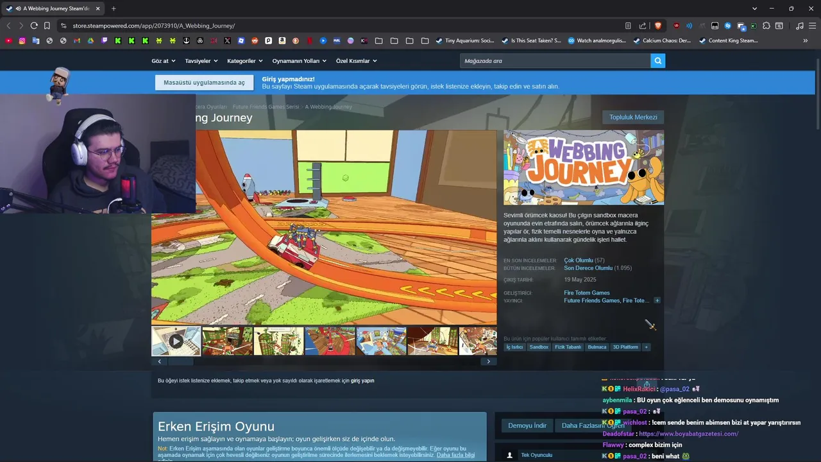This screenshot has height=462, width=821.
Task: Select the Bulmaca tag
Action: tap(597, 347)
